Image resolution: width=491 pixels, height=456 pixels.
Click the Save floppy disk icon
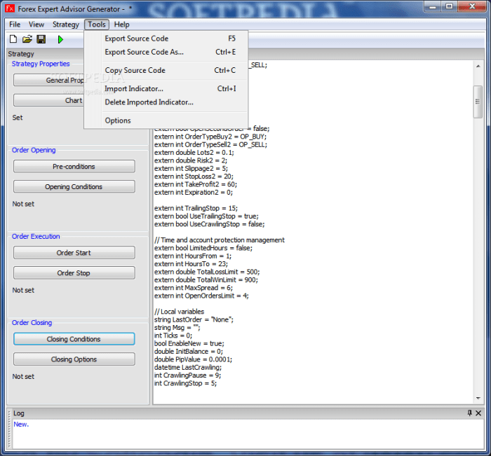41,39
